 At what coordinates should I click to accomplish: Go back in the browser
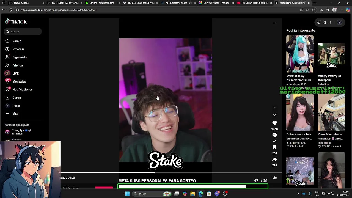click(4, 10)
